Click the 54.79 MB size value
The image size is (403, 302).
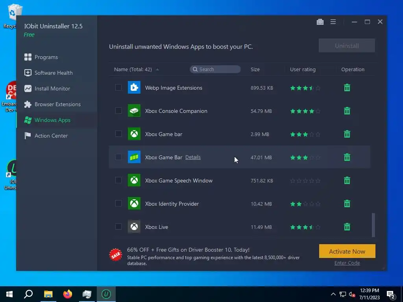(261, 111)
